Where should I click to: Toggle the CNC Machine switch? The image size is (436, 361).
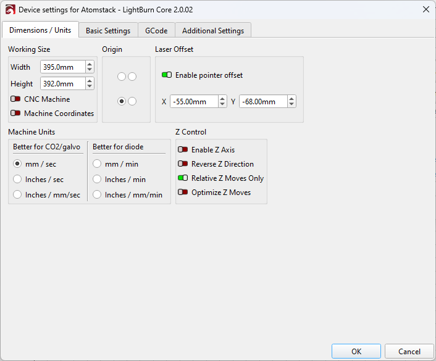pyautogui.click(x=15, y=99)
